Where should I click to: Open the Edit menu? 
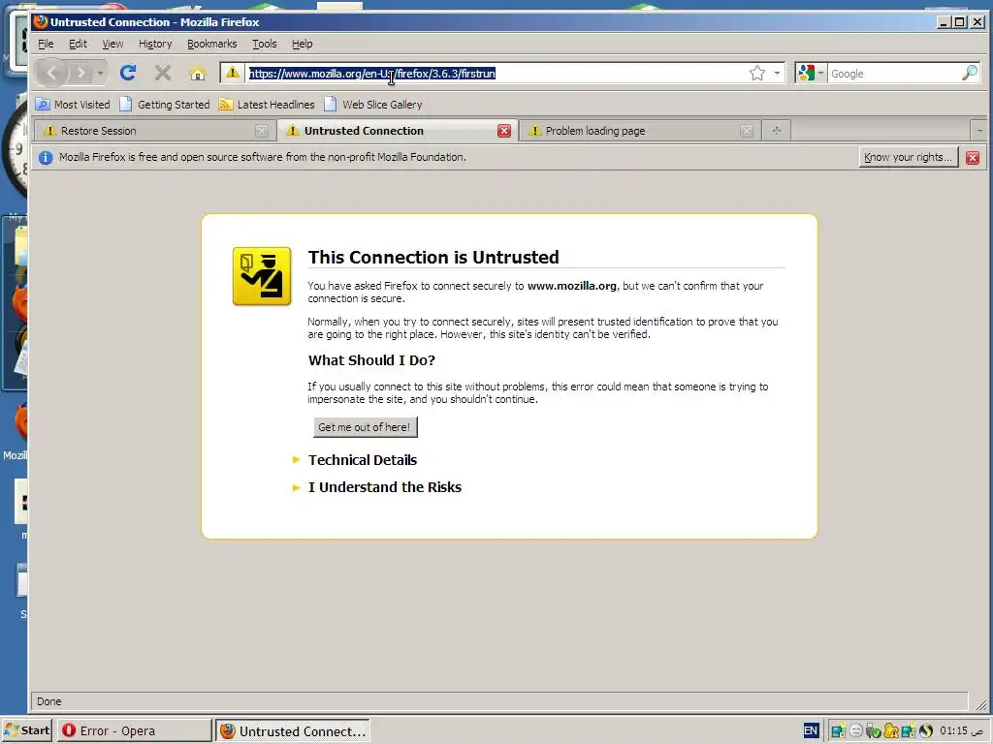78,44
